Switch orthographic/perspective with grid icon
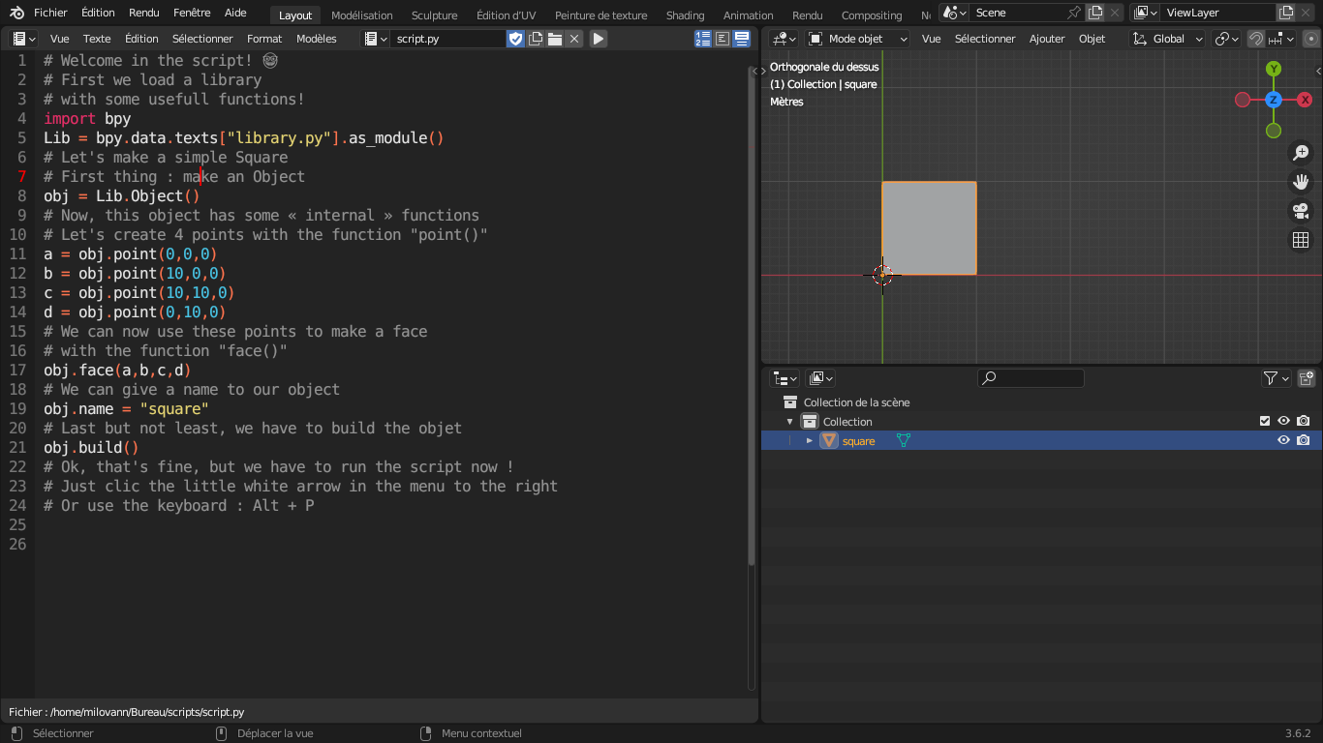 tap(1301, 240)
